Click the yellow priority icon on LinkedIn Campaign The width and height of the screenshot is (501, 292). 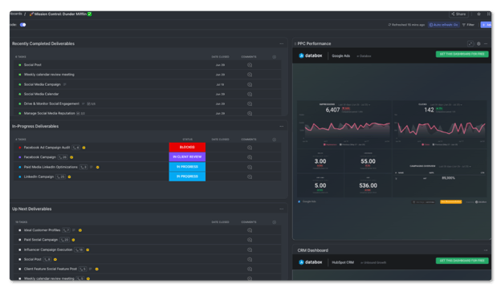(x=69, y=176)
